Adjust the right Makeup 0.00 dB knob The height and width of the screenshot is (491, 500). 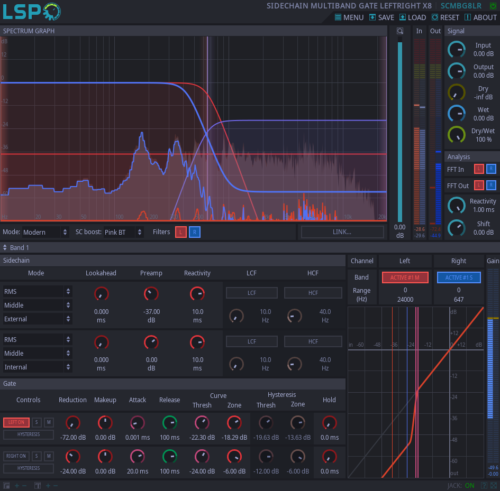(x=105, y=457)
